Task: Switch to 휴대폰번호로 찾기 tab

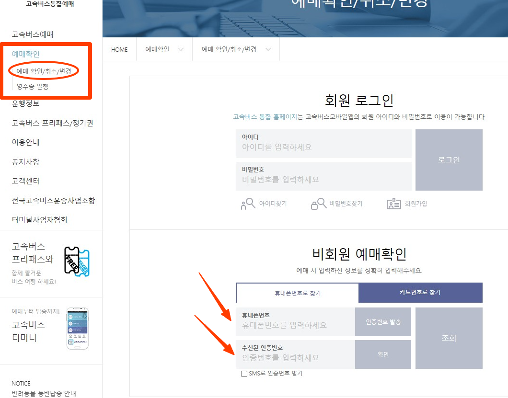Action: click(x=298, y=293)
